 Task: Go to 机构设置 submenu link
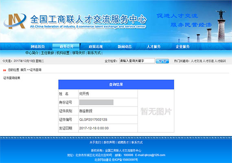pos(63,53)
